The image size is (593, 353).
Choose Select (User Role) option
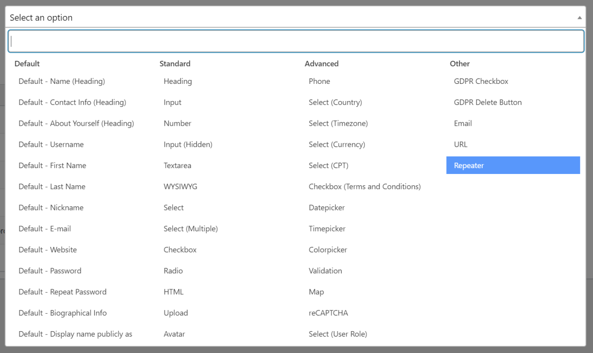[368, 334]
